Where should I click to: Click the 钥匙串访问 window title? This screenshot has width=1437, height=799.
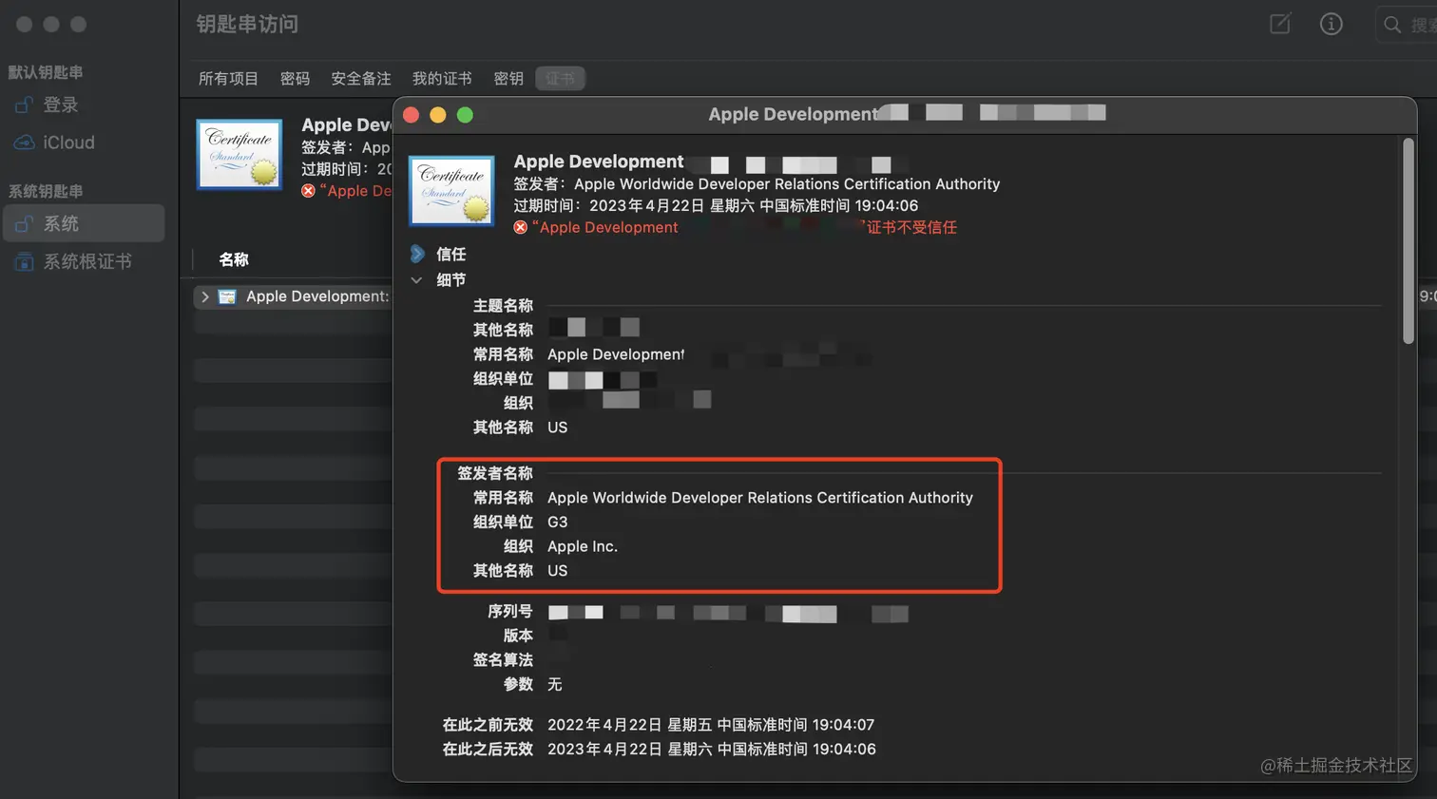point(247,24)
